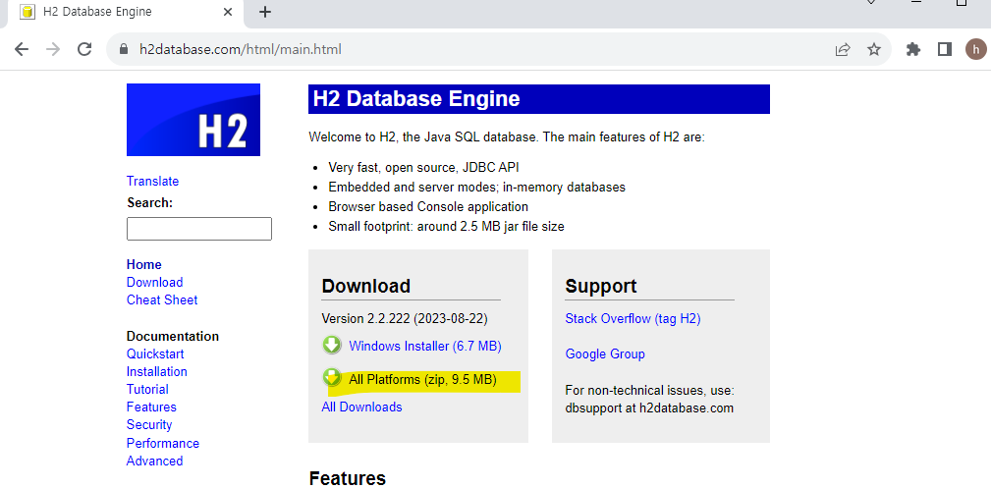Open the Tutorial documentation

pos(147,389)
